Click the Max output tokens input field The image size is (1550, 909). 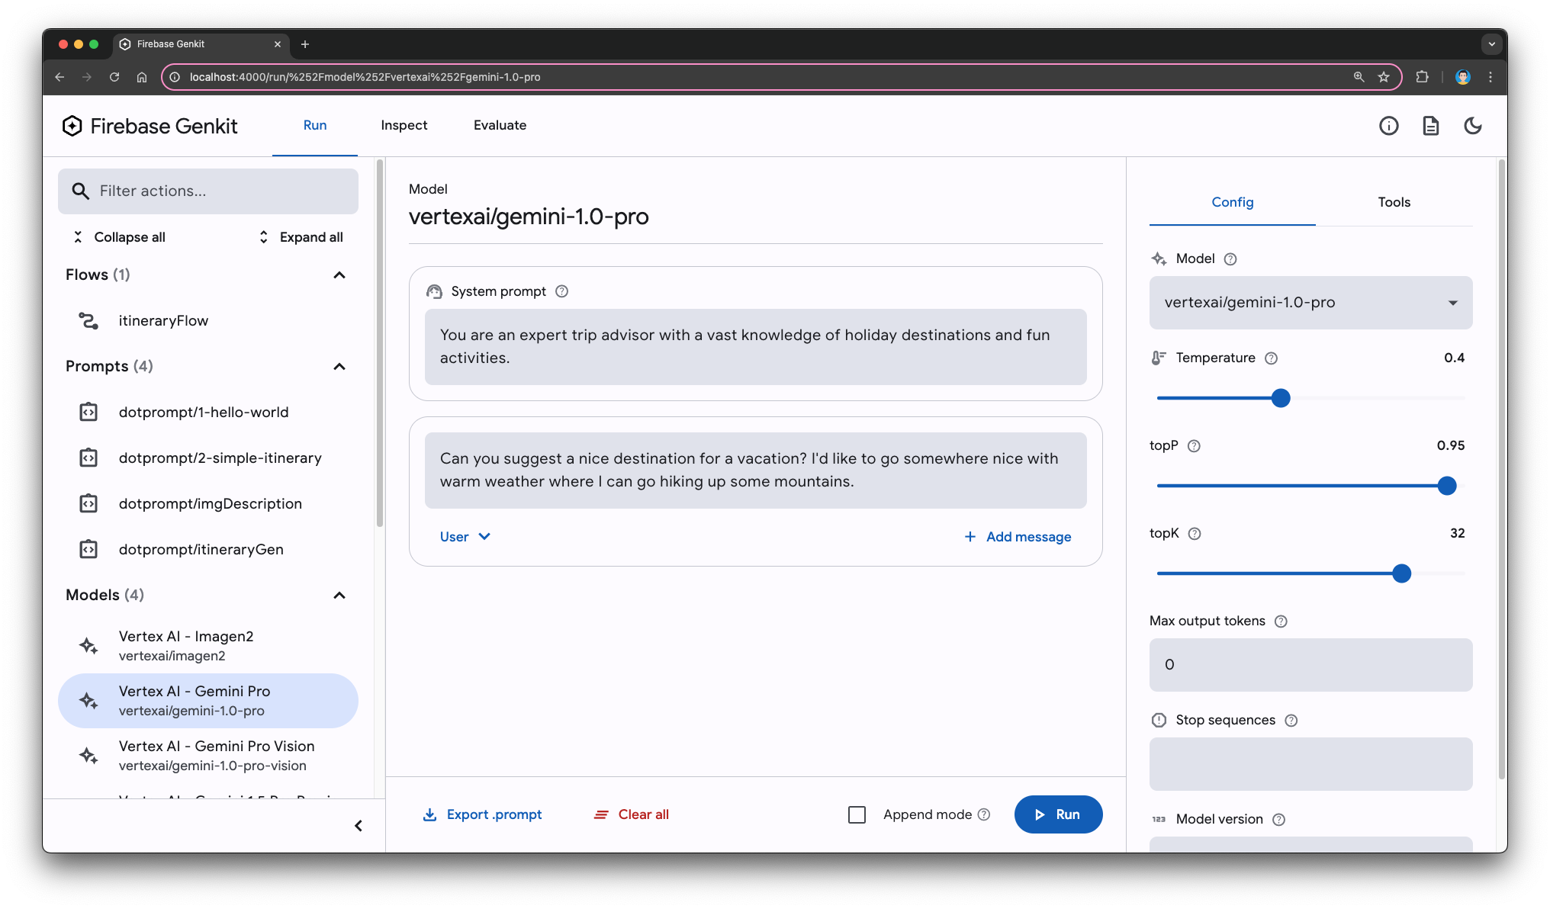[x=1310, y=664]
